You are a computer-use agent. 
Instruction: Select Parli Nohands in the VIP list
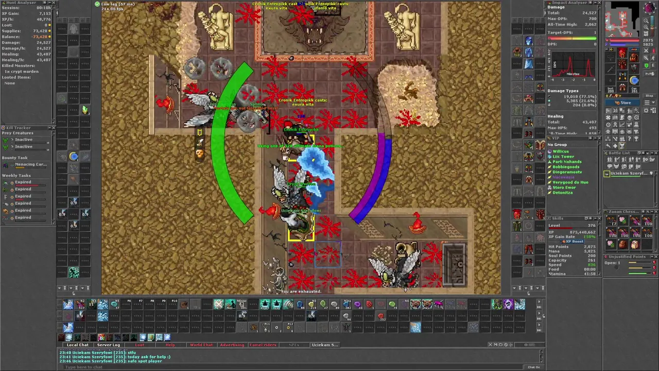(x=567, y=162)
